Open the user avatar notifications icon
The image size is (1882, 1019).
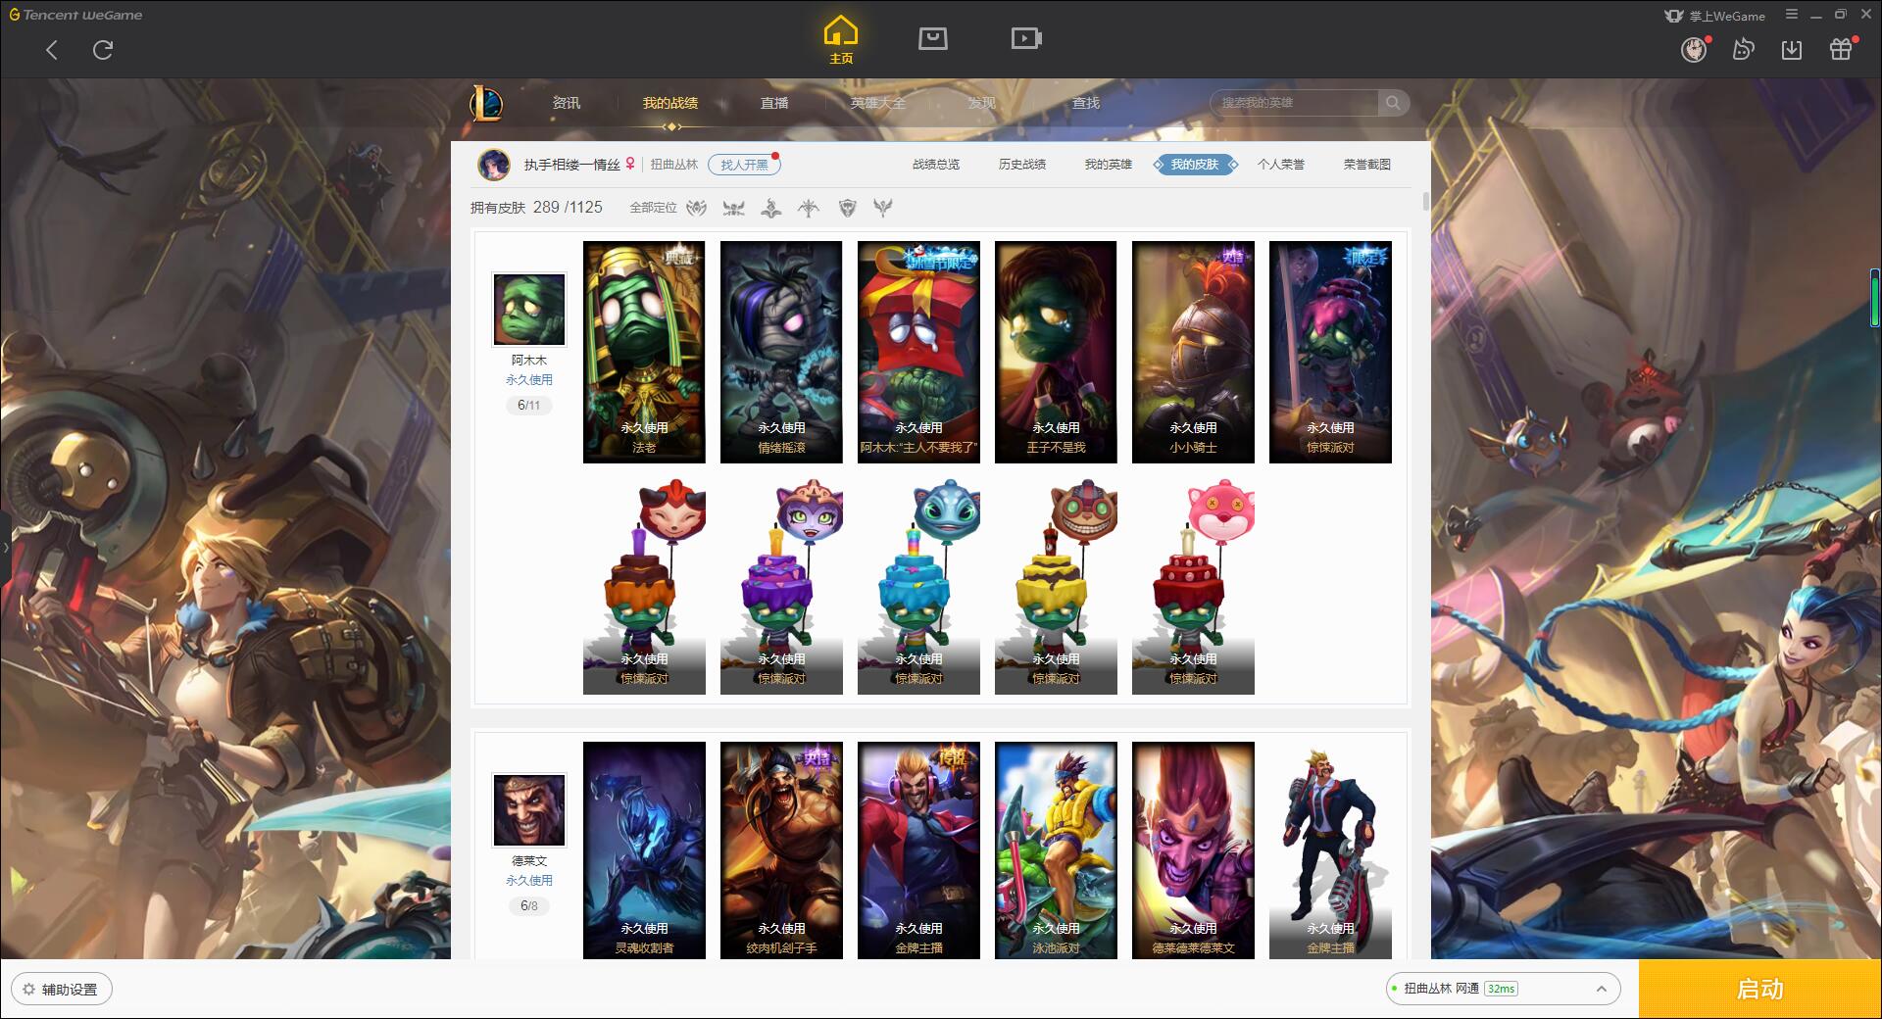(x=1695, y=49)
